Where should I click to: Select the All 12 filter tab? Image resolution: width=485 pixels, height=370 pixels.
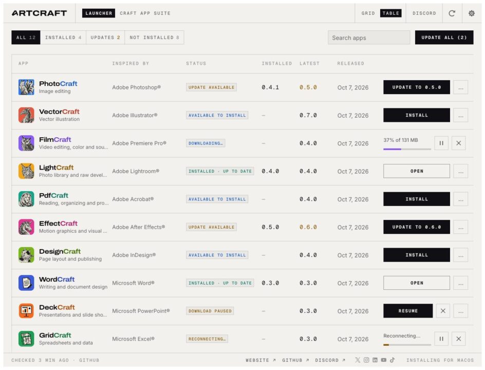[26, 38]
